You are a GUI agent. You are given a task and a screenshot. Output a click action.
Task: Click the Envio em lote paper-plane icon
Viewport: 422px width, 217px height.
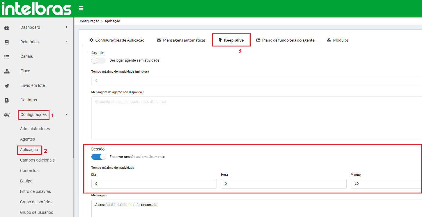point(7,86)
